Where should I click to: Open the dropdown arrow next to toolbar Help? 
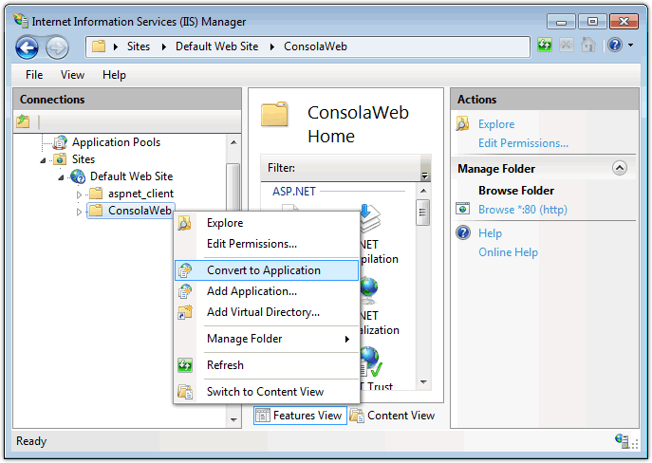[x=631, y=45]
